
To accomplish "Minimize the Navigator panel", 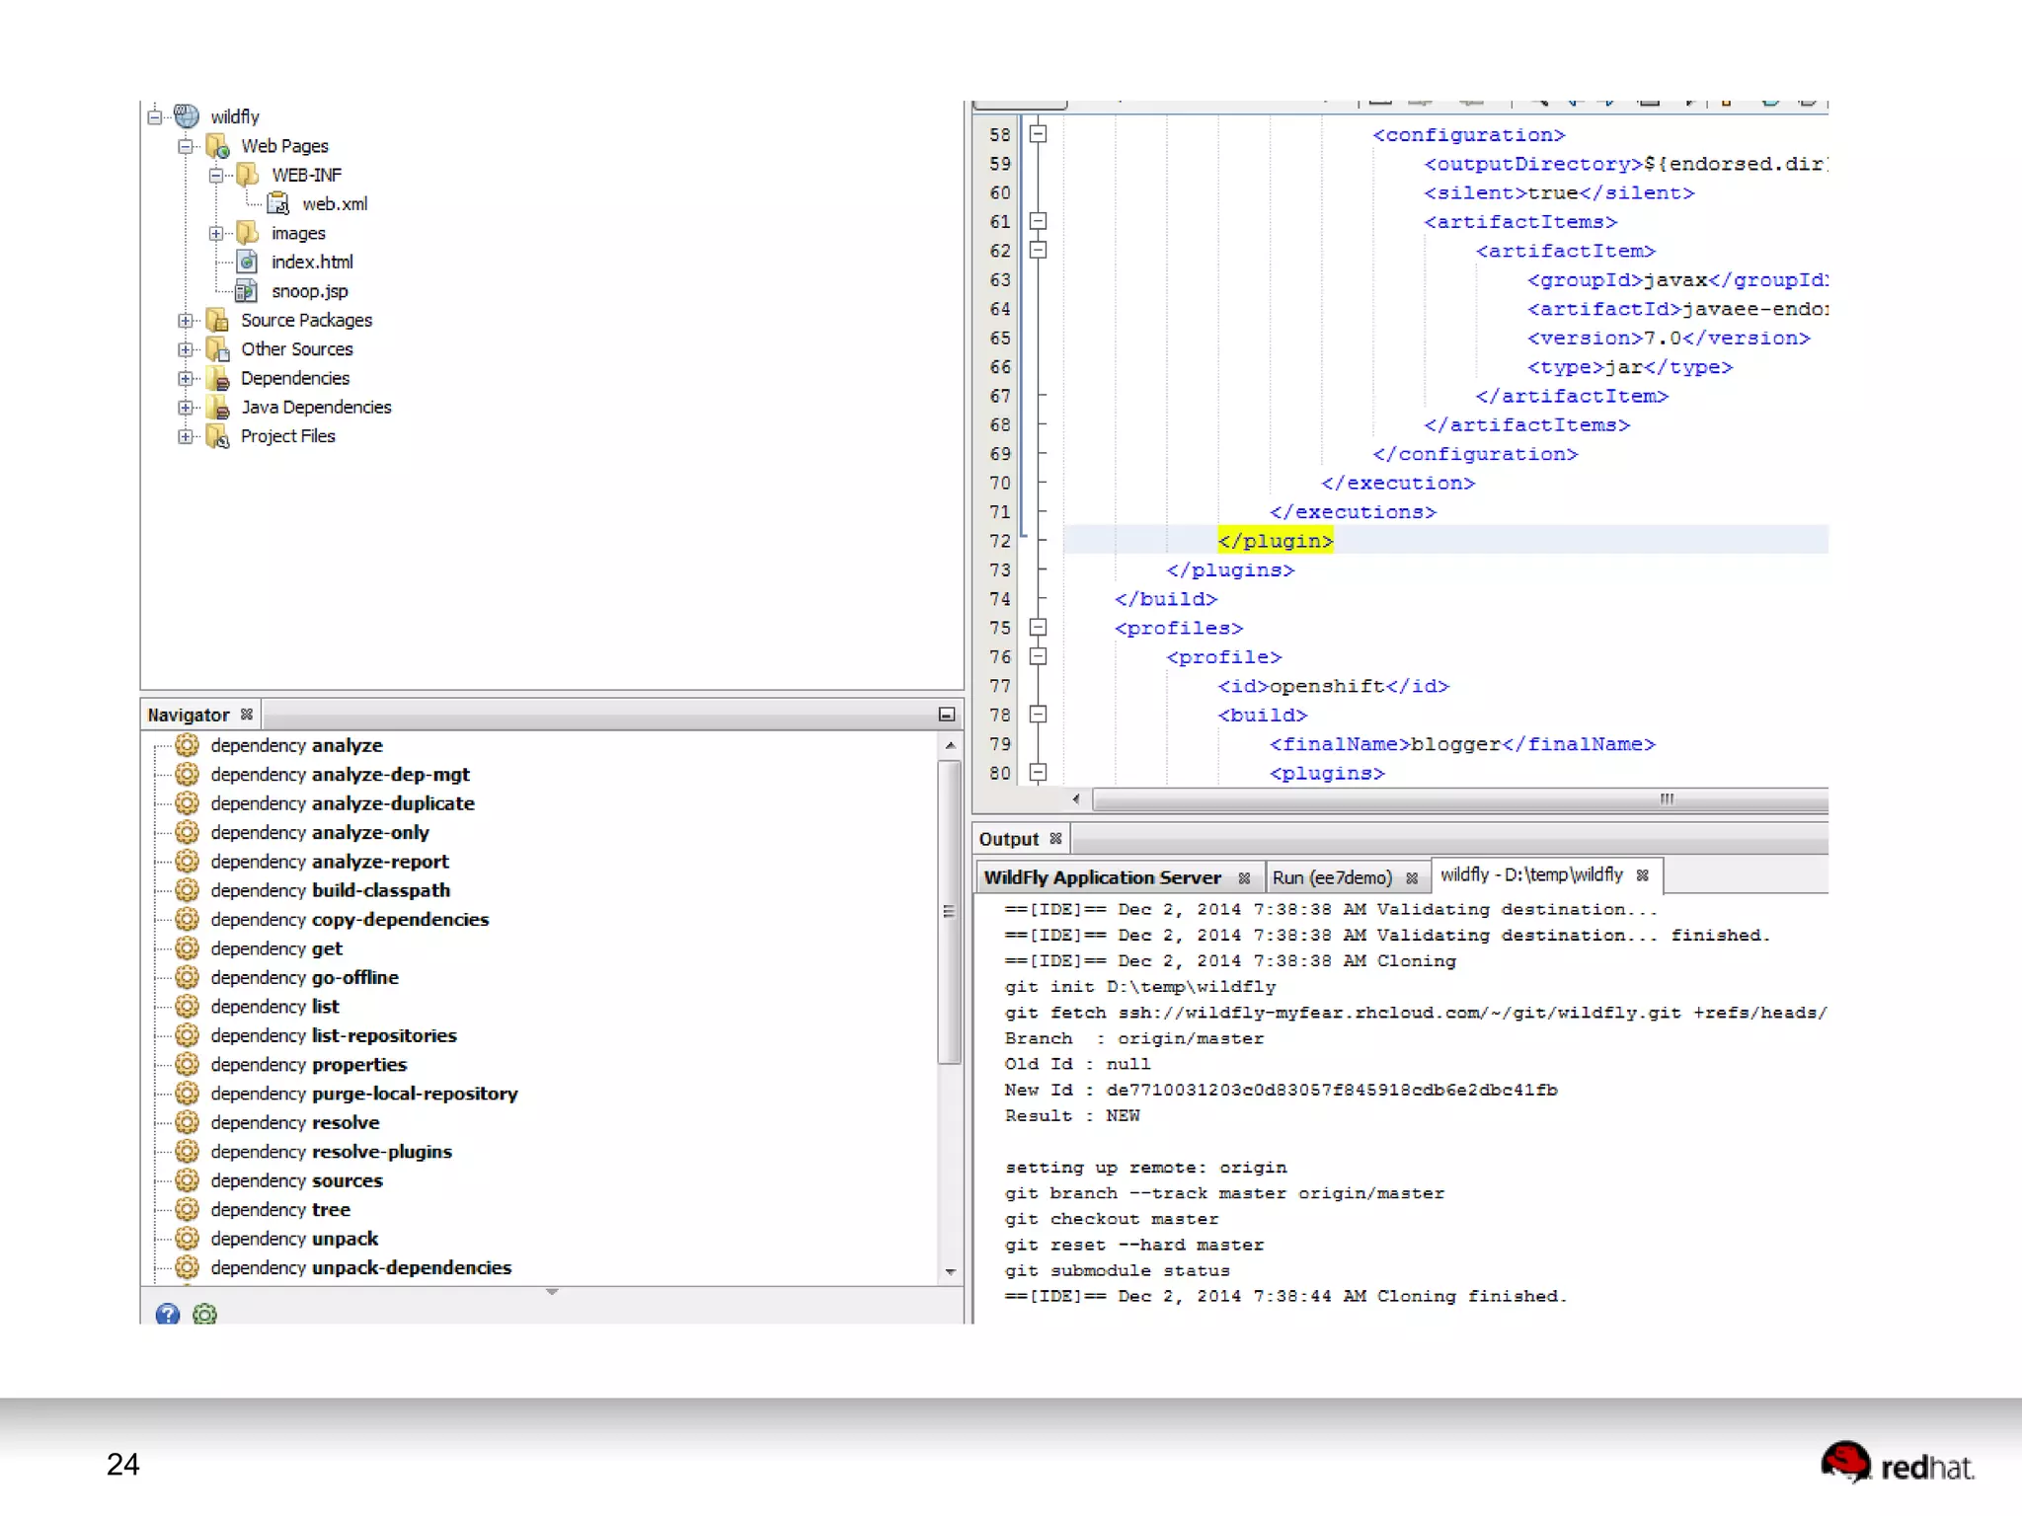I will point(946,715).
